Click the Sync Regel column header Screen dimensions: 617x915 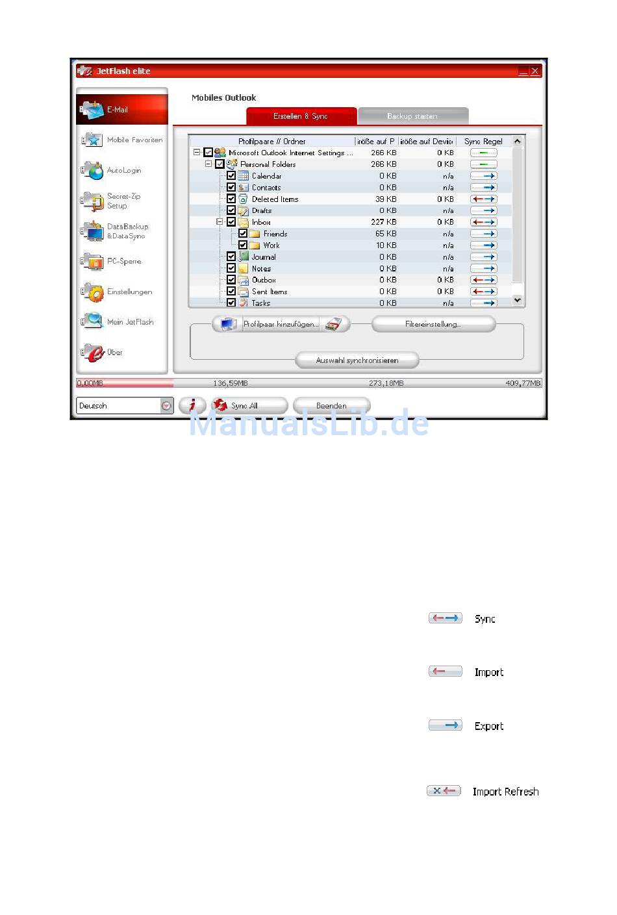(x=484, y=141)
